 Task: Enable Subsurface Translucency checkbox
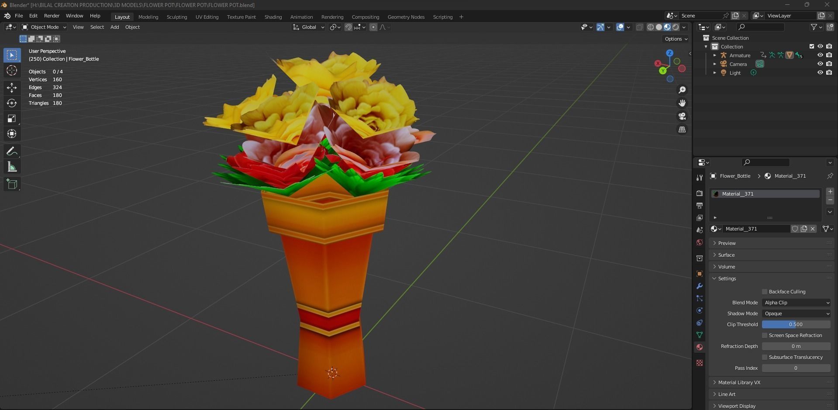tap(765, 357)
